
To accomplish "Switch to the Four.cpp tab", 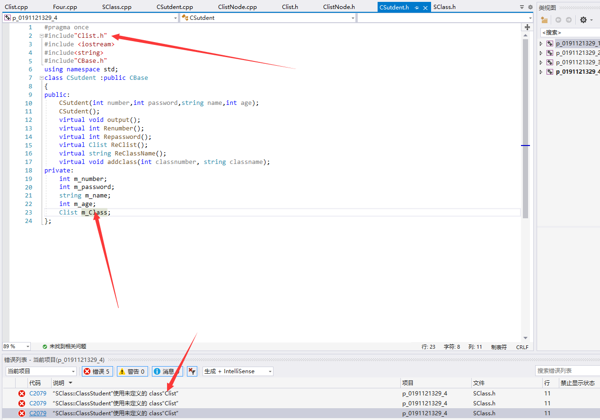I will coord(65,7).
